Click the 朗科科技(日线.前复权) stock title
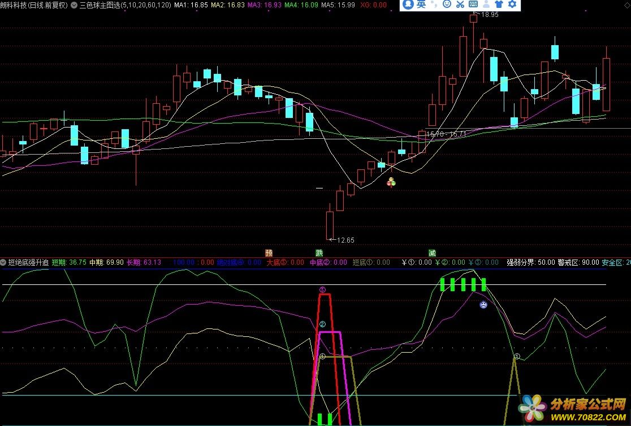The height and width of the screenshot is (426, 631). pyautogui.click(x=34, y=5)
